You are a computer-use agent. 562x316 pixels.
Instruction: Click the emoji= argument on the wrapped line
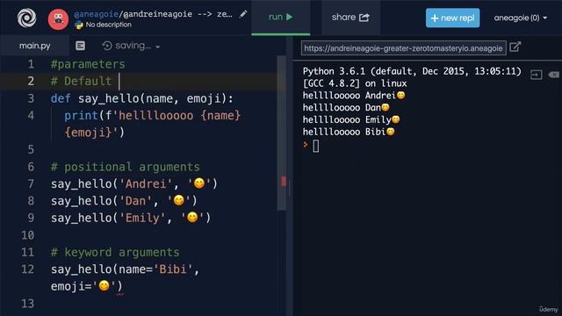86,286
